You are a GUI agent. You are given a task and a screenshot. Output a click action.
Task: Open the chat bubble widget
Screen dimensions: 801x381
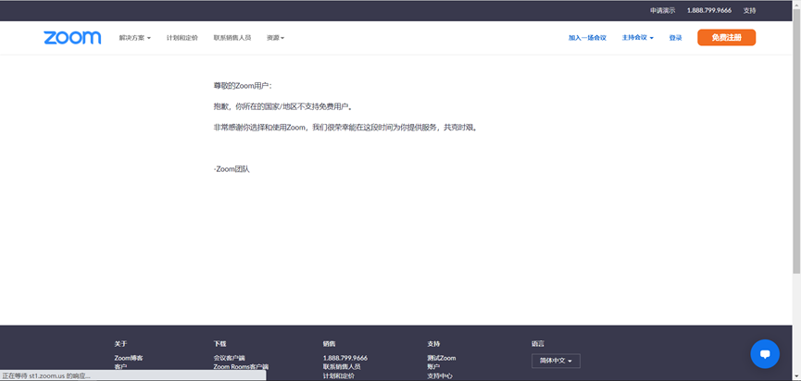pyautogui.click(x=765, y=354)
